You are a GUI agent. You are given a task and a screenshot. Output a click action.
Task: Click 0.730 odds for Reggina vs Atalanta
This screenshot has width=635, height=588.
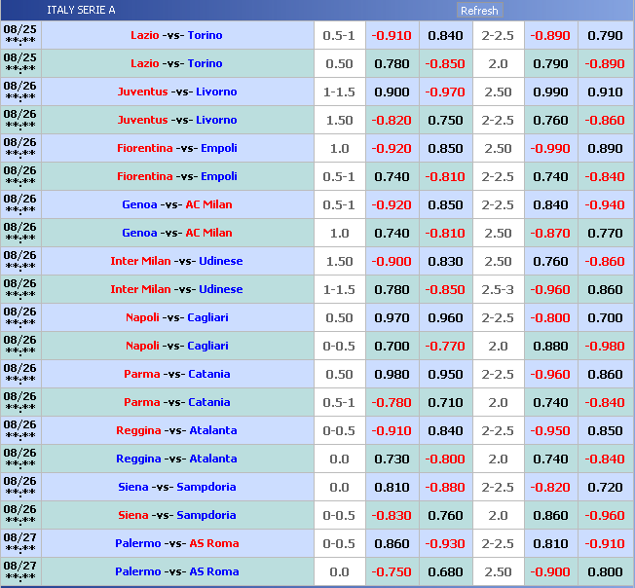[x=392, y=459]
